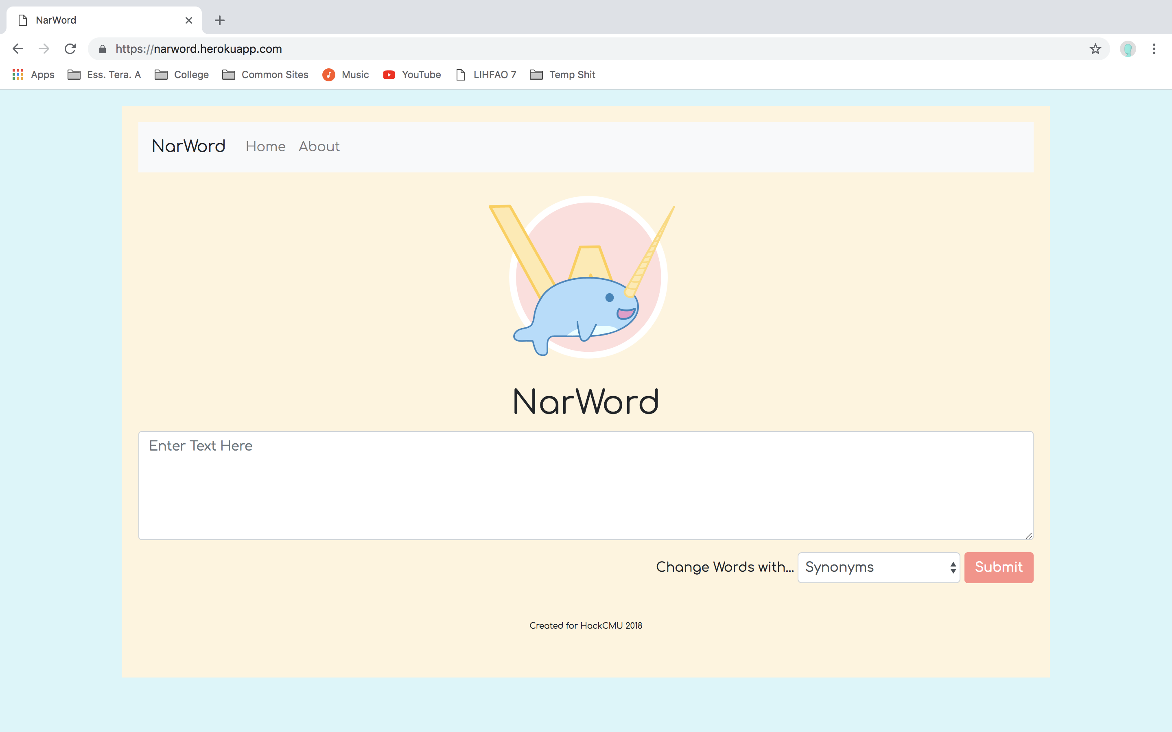
Task: Open a new tab with plus
Action: click(x=219, y=20)
